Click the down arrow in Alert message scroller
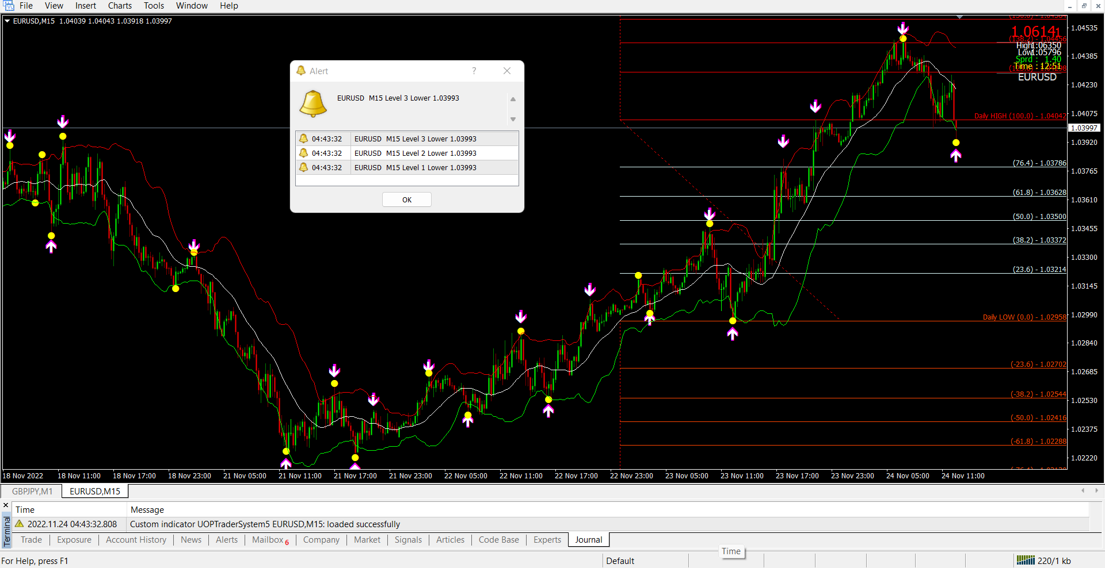 click(x=513, y=120)
